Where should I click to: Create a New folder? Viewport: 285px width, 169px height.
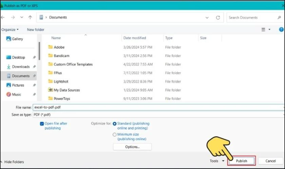[36, 29]
